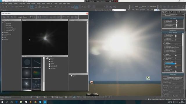Click the Edit Script button
The width and height of the screenshot is (186, 104).
(167, 80)
